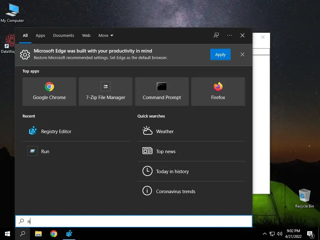Image resolution: width=320 pixels, height=240 pixels.
Task: Click the taskbar search magnifier
Action: click(x=22, y=234)
